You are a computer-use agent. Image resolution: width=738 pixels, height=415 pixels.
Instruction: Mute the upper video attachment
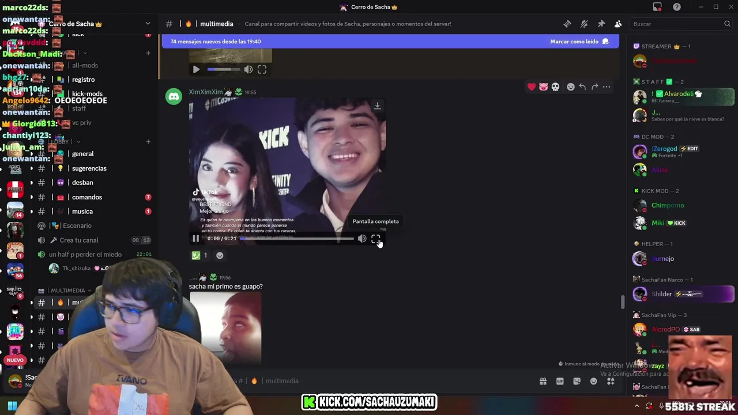(248, 70)
